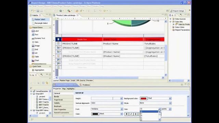The height and width of the screenshot is (123, 219).
Task: Choose the Text palette item
Action: click(x=35, y=35)
